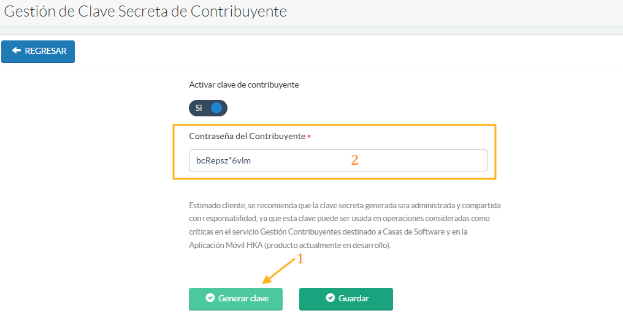Click the Contraseña del Contribuyente label
Image resolution: width=623 pixels, height=316 pixels.
(x=247, y=136)
